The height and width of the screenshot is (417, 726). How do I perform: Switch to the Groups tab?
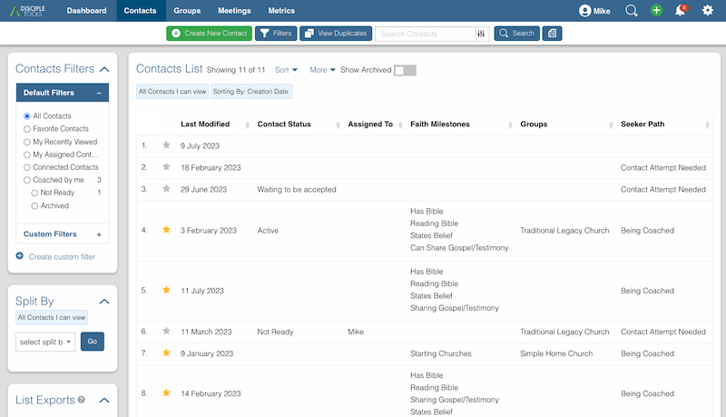tap(187, 11)
